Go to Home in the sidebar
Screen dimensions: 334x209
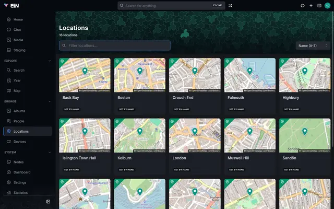tap(28, 19)
